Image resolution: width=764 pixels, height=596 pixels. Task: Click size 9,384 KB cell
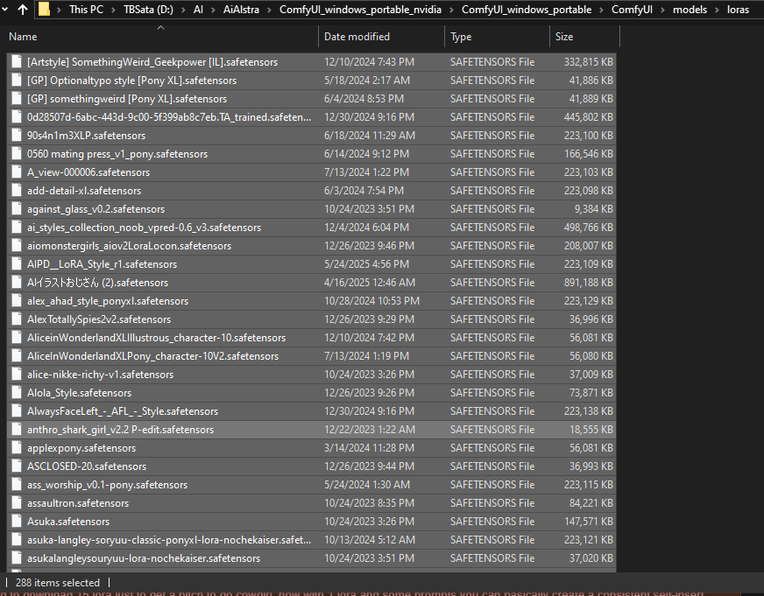[593, 209]
